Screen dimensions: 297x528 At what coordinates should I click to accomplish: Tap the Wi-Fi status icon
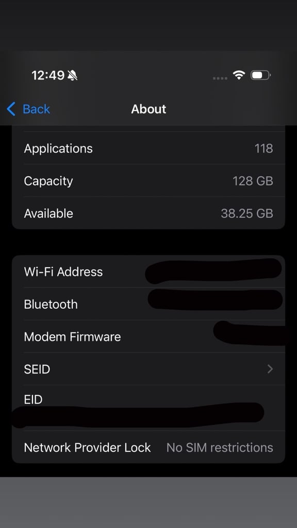pyautogui.click(x=239, y=75)
